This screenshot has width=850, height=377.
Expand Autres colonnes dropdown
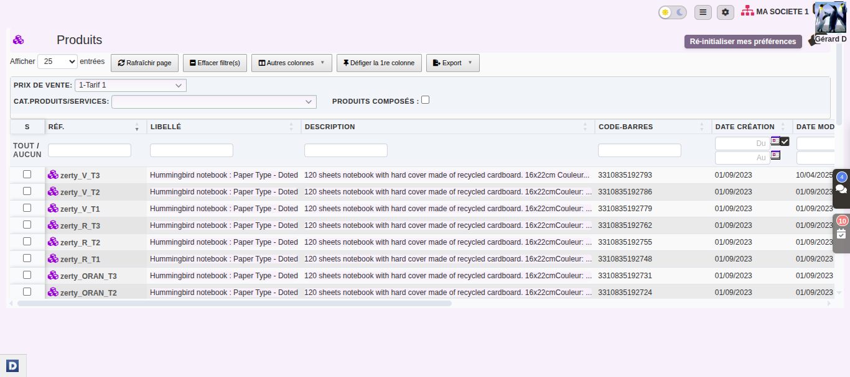(x=292, y=63)
